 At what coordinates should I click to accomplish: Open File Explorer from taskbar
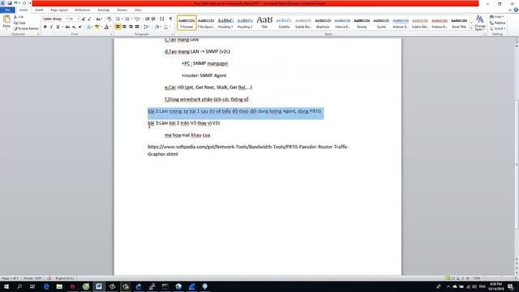tap(59, 286)
